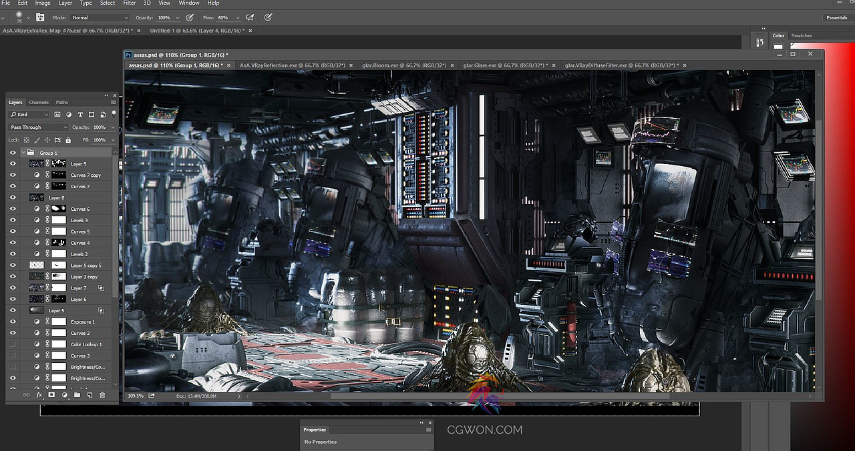The width and height of the screenshot is (855, 451).
Task: Click the foreground color swatch in Color panel
Action: (778, 47)
